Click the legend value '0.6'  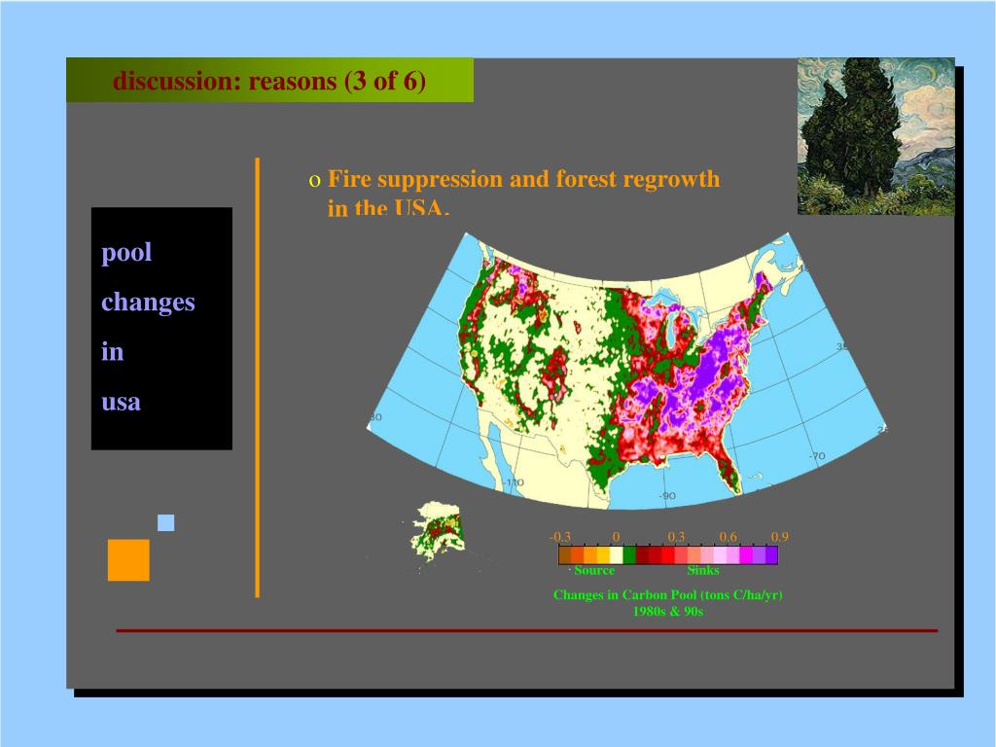click(x=728, y=537)
